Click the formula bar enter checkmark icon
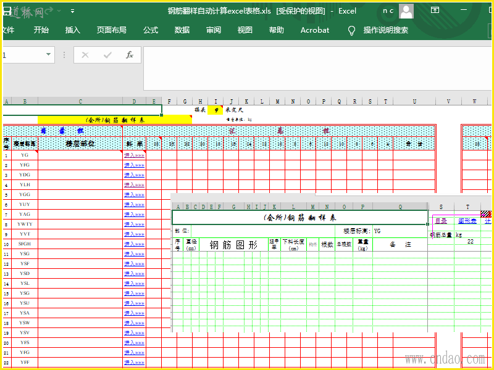Viewport: 494px width, 370px height. coord(107,55)
